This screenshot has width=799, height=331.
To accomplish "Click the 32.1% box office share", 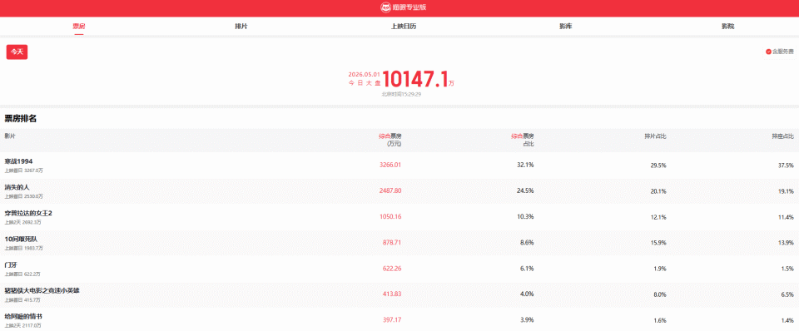I will (x=526, y=165).
